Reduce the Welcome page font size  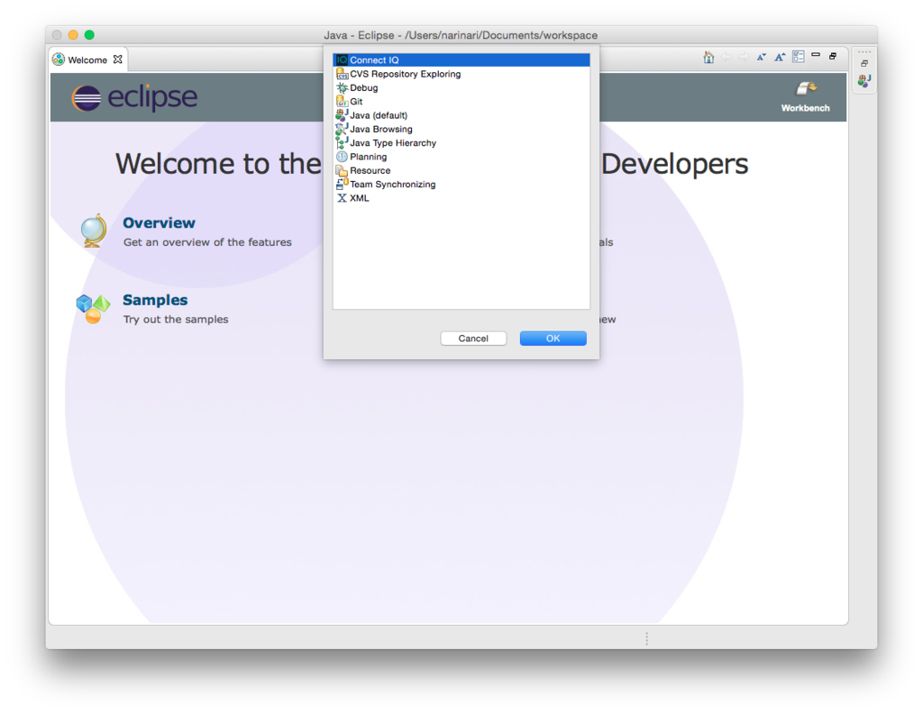pos(762,57)
